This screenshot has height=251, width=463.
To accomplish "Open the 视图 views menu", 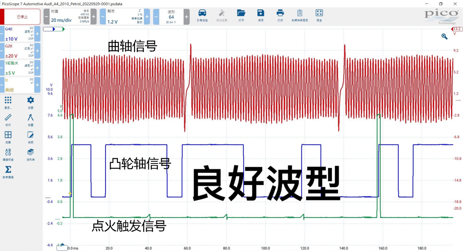I will pos(8,136).
